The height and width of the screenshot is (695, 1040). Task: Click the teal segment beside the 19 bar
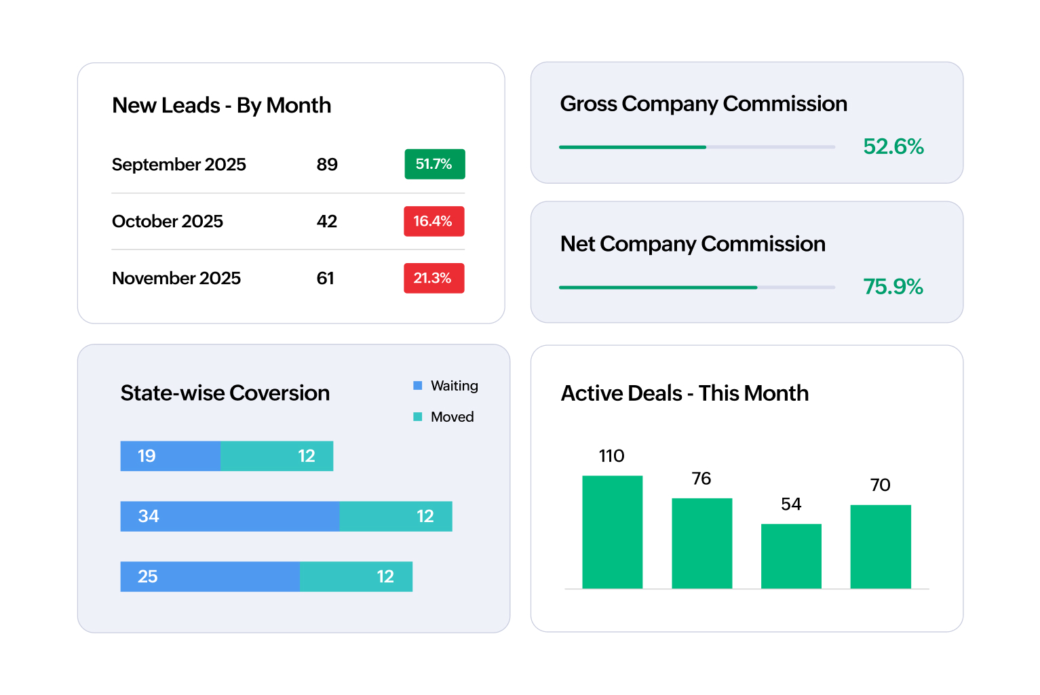tap(277, 456)
